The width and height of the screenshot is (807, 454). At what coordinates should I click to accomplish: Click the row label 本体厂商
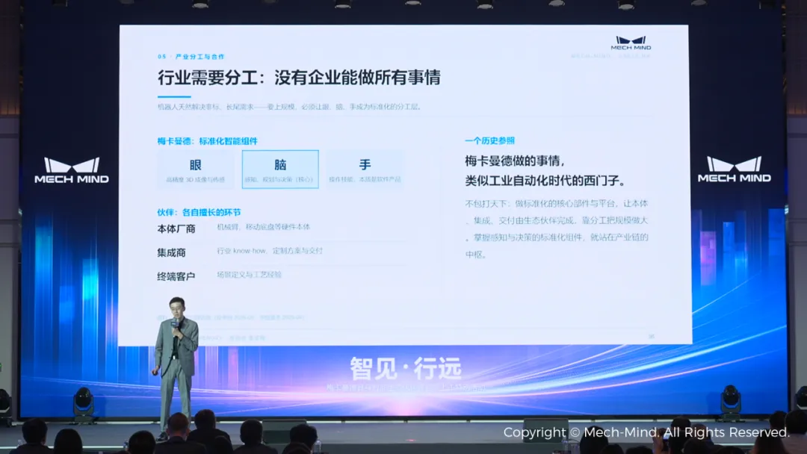pos(176,228)
